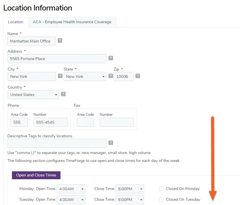The image size is (240, 205).
Task: Click the 'Monday: Open Time:' label
Action: coord(38,189)
